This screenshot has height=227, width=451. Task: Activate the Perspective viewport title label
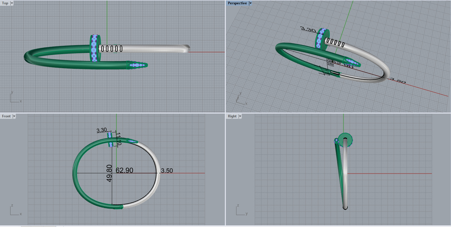click(237, 3)
